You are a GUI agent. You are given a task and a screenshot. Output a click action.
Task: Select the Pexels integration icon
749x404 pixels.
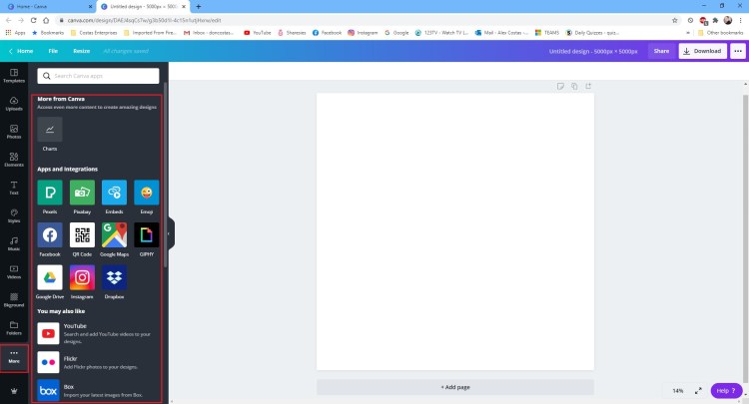[50, 193]
